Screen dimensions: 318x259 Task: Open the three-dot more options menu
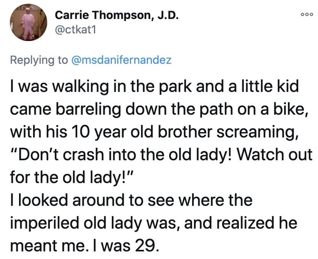click(307, 15)
